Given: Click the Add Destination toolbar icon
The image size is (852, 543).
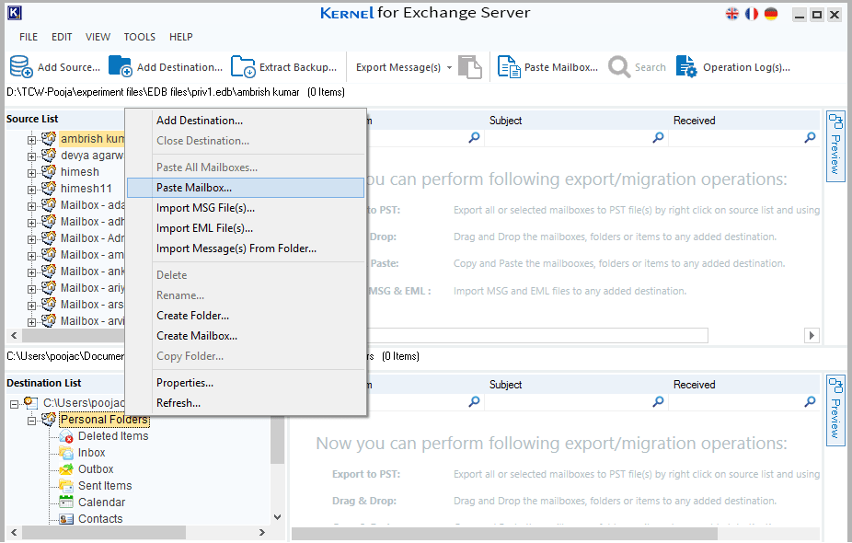Looking at the screenshot, I should (x=121, y=67).
